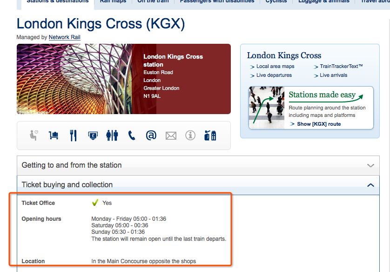Open Live departures link
This screenshot has height=272, width=390.
click(x=274, y=75)
